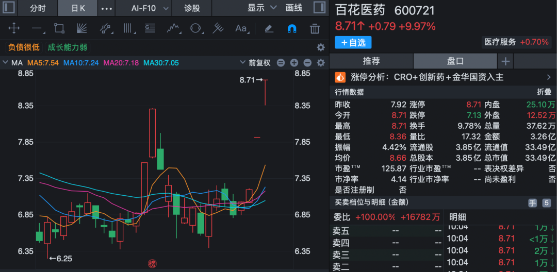The image size is (557, 272).
Task: Click the 10:04 trade with 2万
Action: [x=500, y=251]
